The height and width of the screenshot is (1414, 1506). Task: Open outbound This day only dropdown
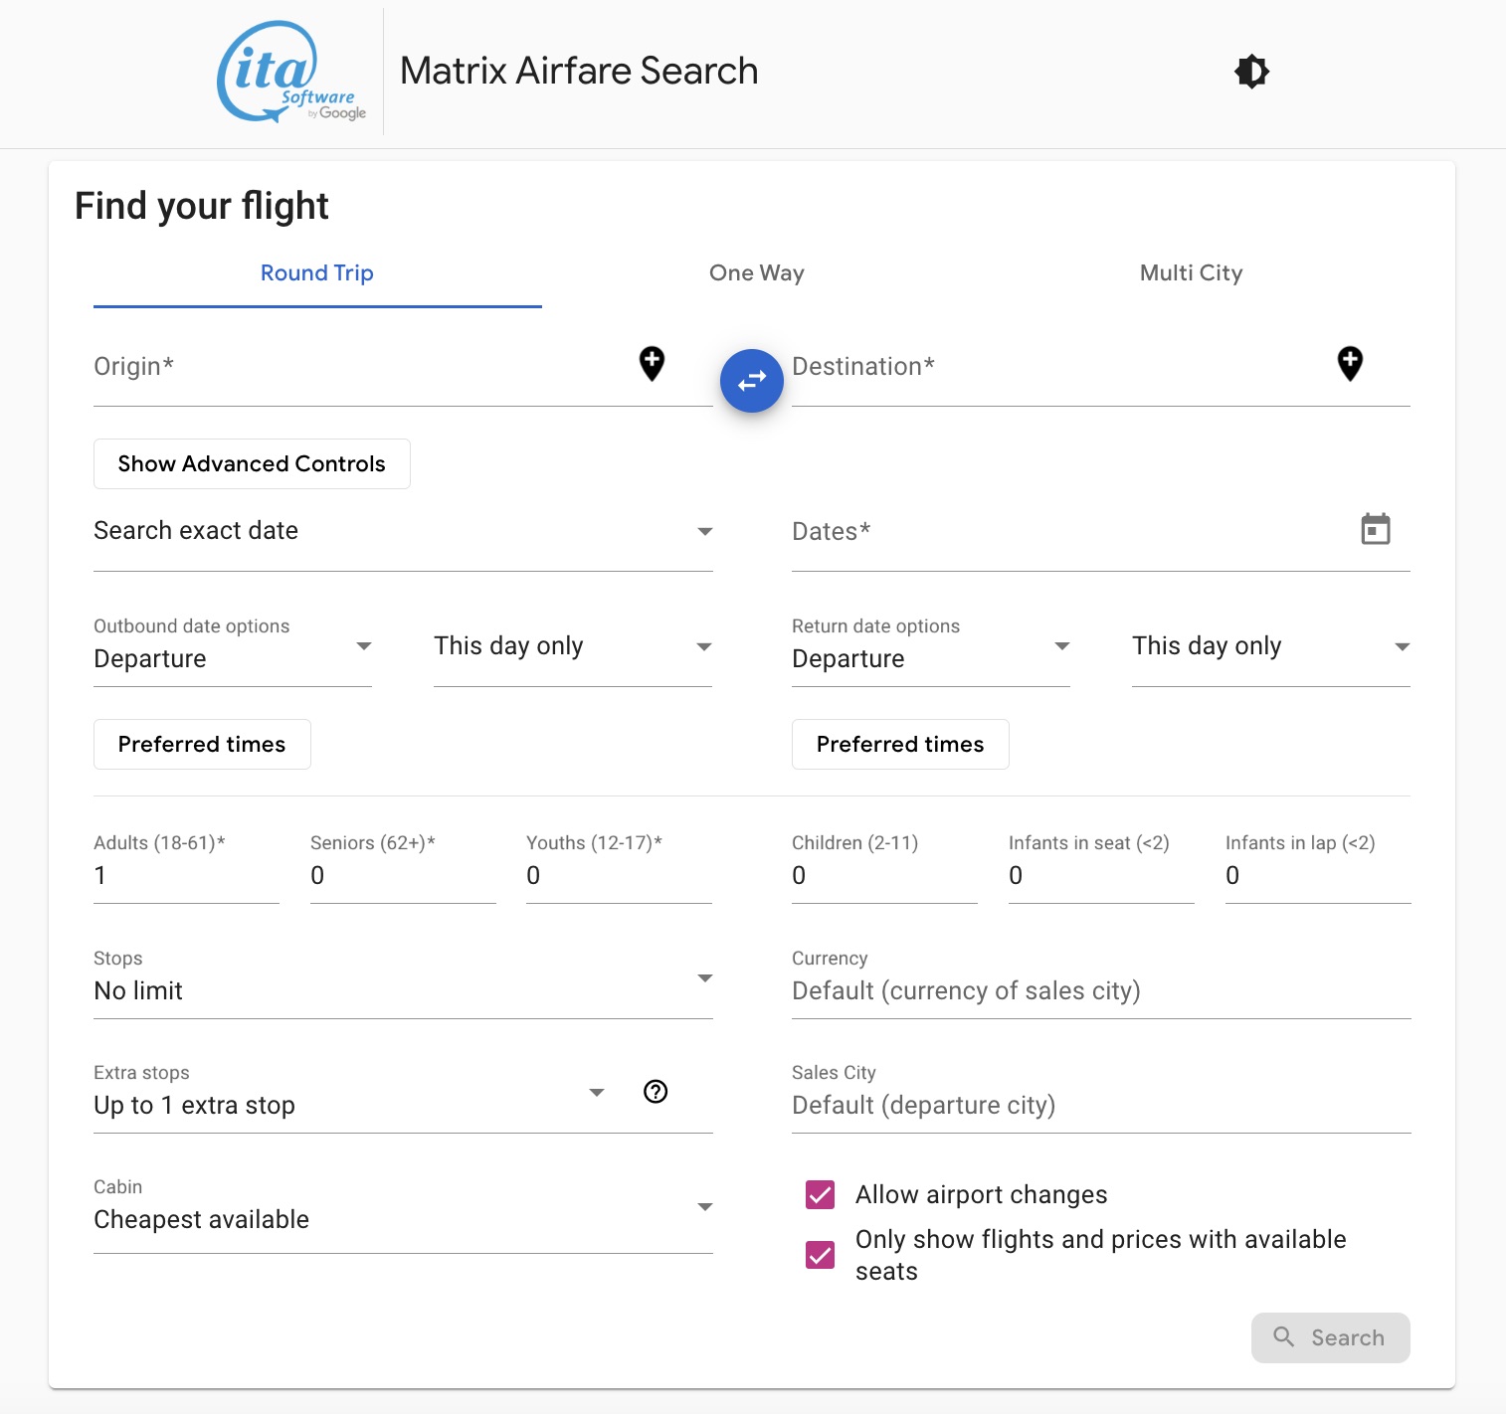[x=573, y=647]
